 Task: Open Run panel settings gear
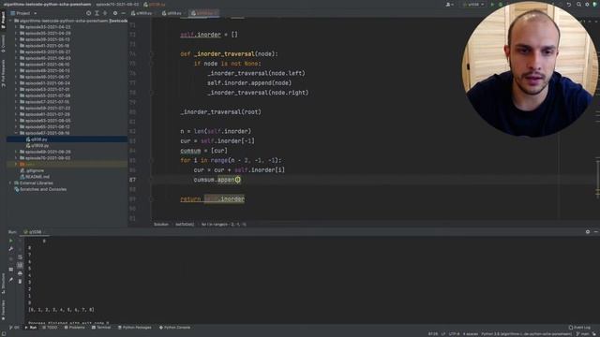pos(588,231)
